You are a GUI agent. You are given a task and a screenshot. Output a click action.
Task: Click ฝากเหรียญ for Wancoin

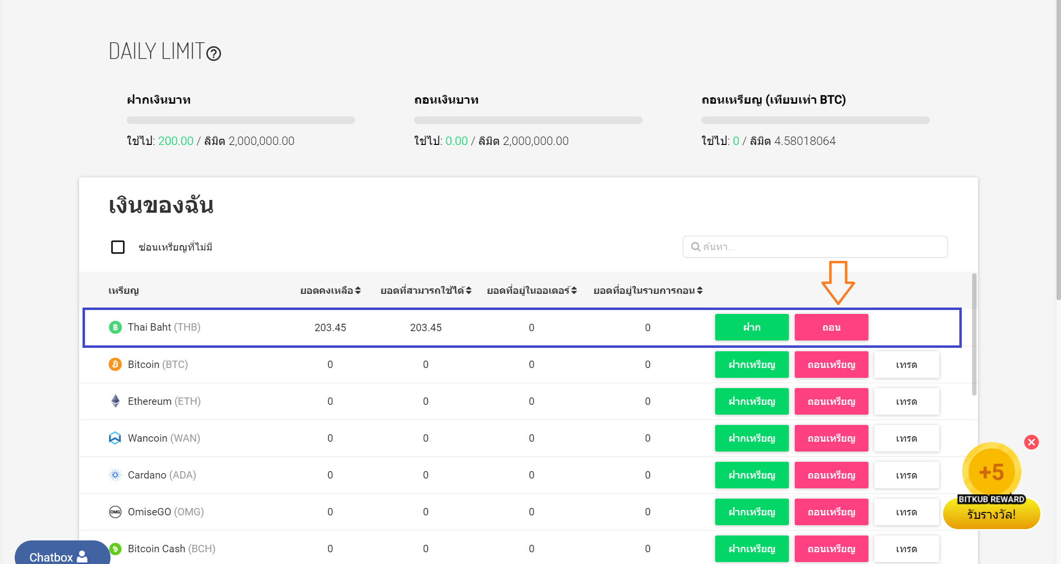point(752,438)
